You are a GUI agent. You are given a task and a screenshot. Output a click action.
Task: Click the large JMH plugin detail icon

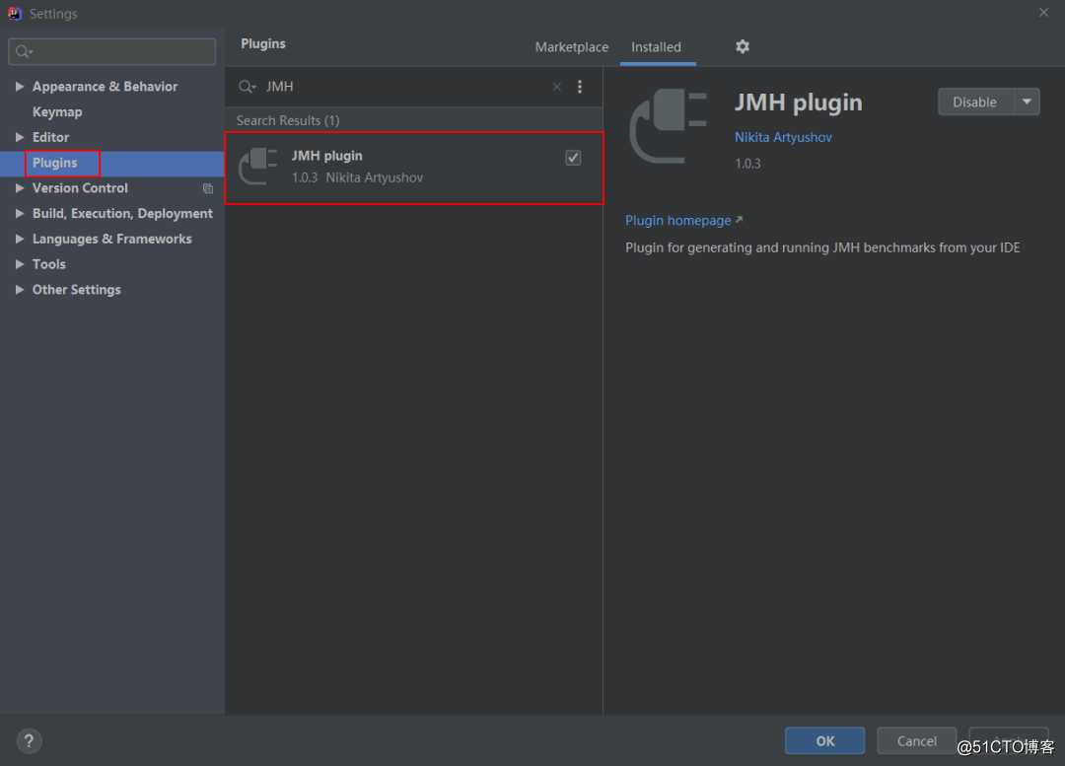coord(668,127)
